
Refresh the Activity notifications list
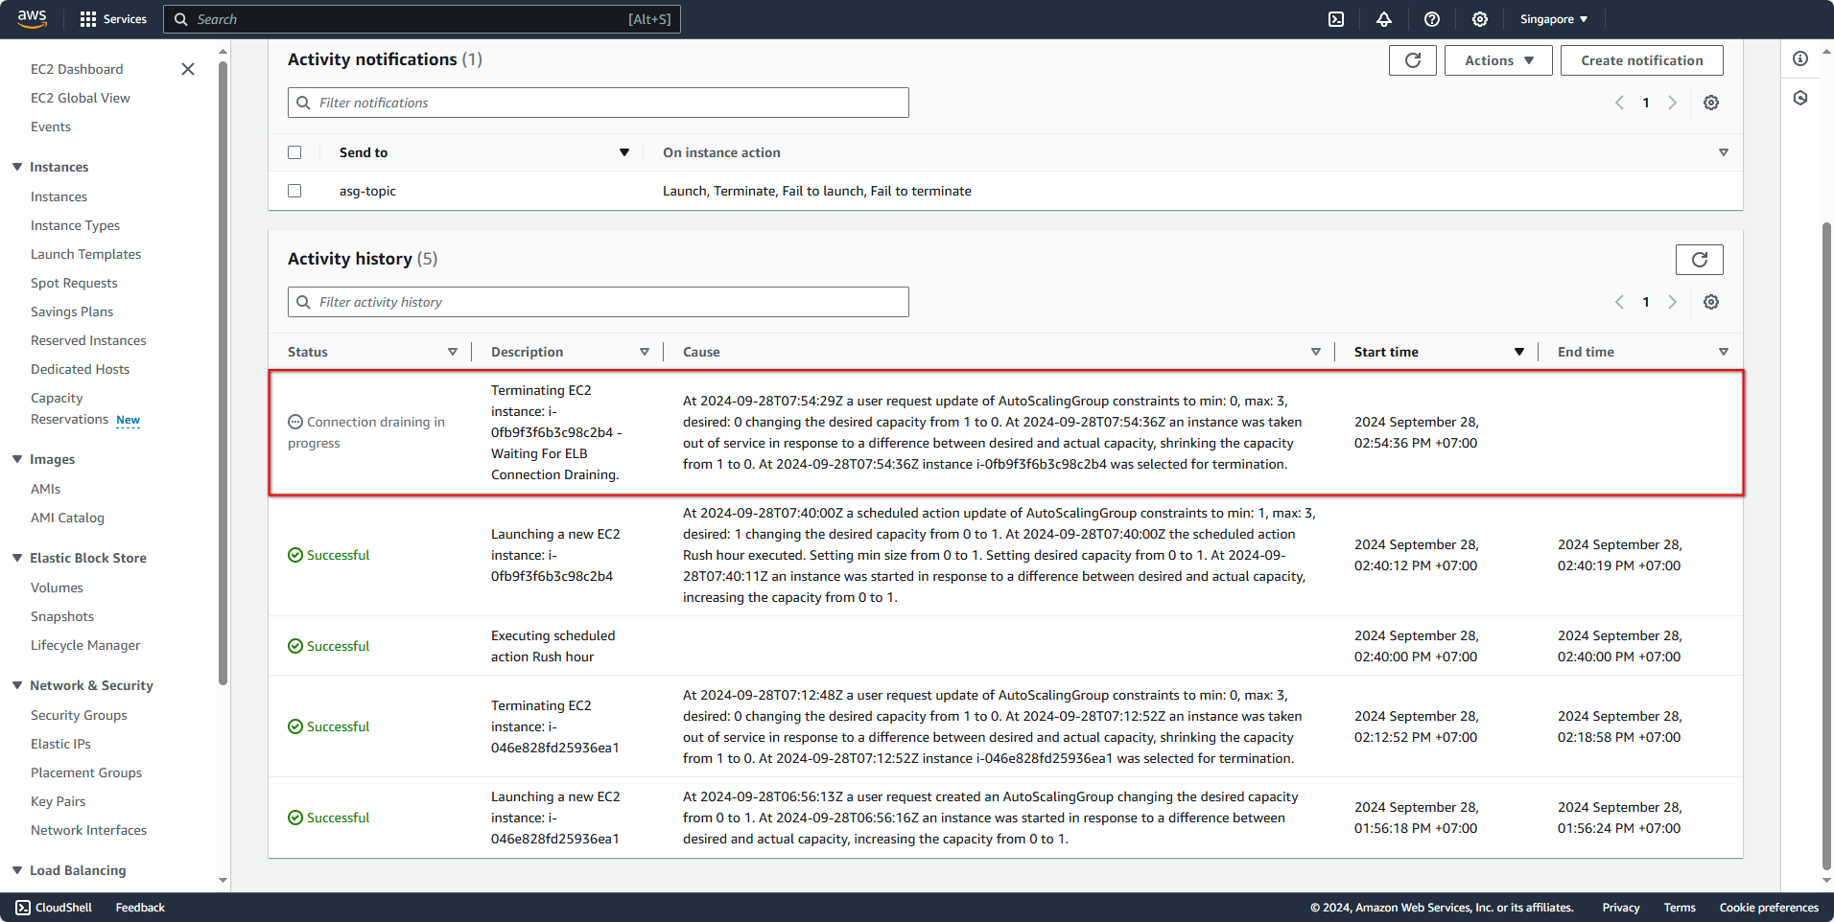[1412, 59]
